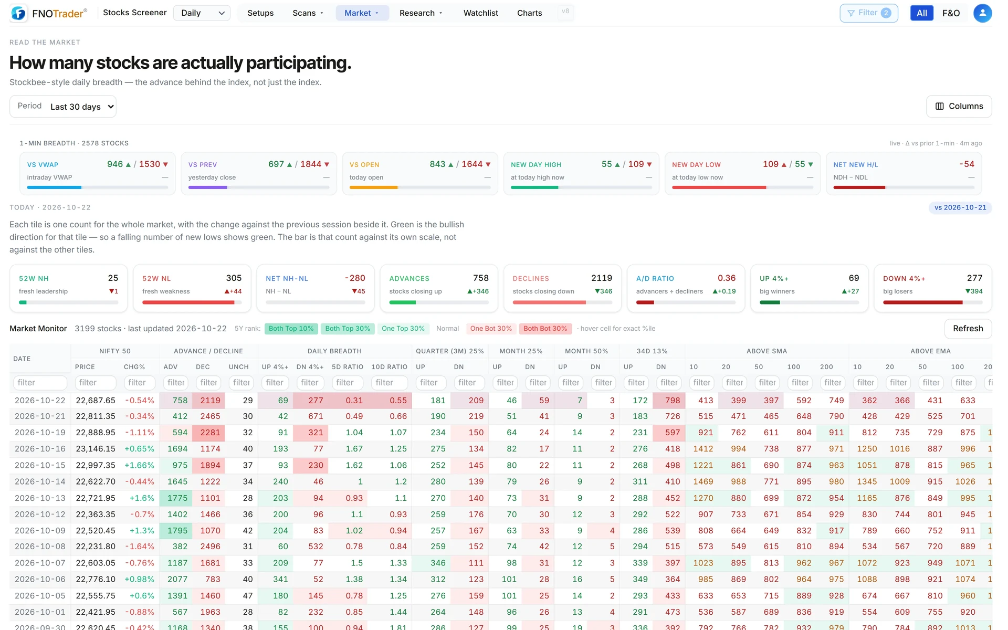This screenshot has width=1008, height=630.
Task: Click the ADVANCES summary card
Action: (439, 288)
